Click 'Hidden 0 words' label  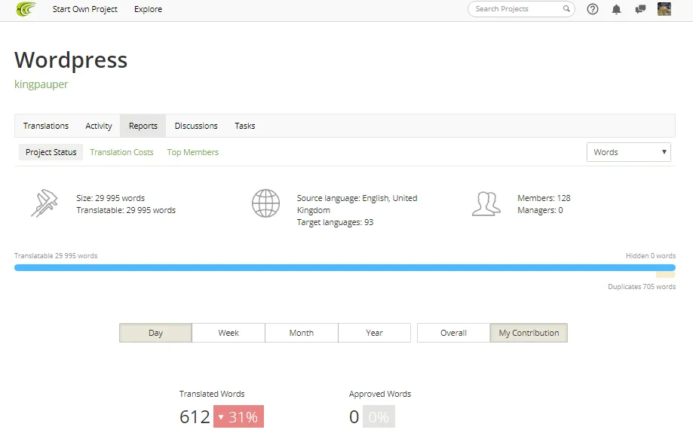pos(651,255)
